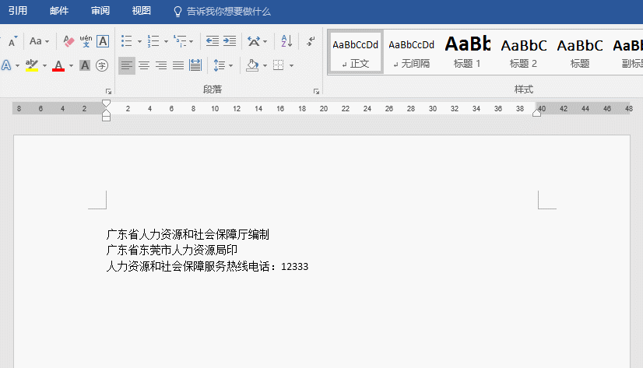The height and width of the screenshot is (368, 643).
Task: Click the wén phonetic guide icon
Action: click(x=86, y=41)
